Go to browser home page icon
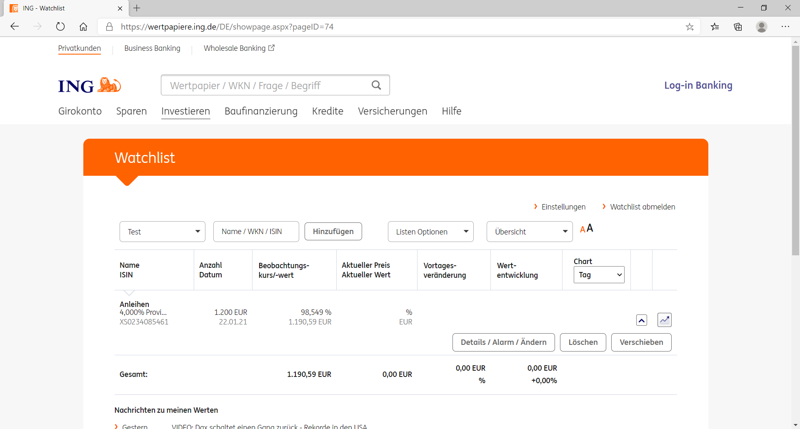The image size is (800, 429). (x=83, y=27)
